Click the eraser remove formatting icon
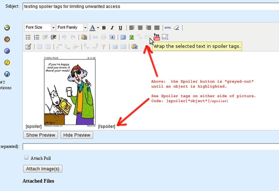Screen dimensions: 279x191 coord(176,28)
